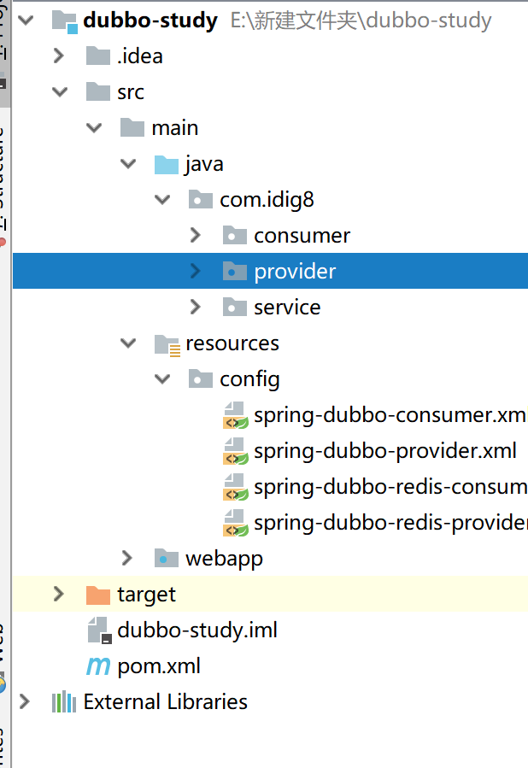Click the spring-dubbo-provider.xml Spring config icon
528x768 pixels.
pyautogui.click(x=235, y=451)
